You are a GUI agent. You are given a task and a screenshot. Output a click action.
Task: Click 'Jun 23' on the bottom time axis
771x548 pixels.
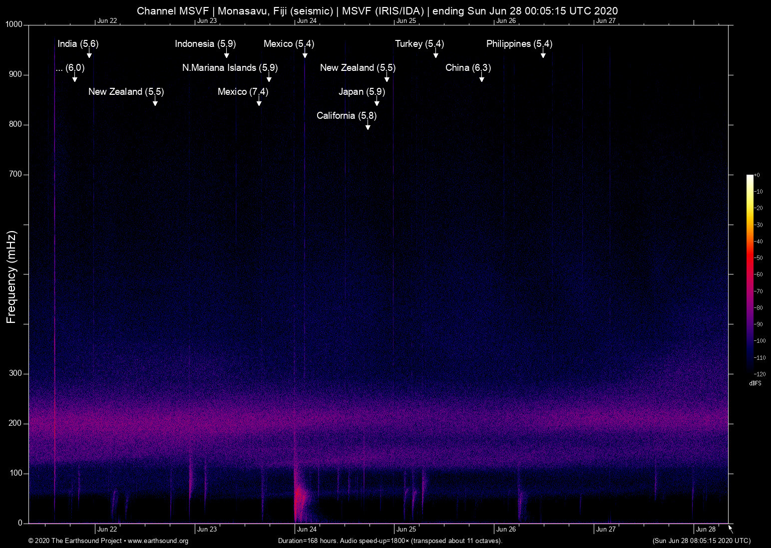pyautogui.click(x=207, y=530)
